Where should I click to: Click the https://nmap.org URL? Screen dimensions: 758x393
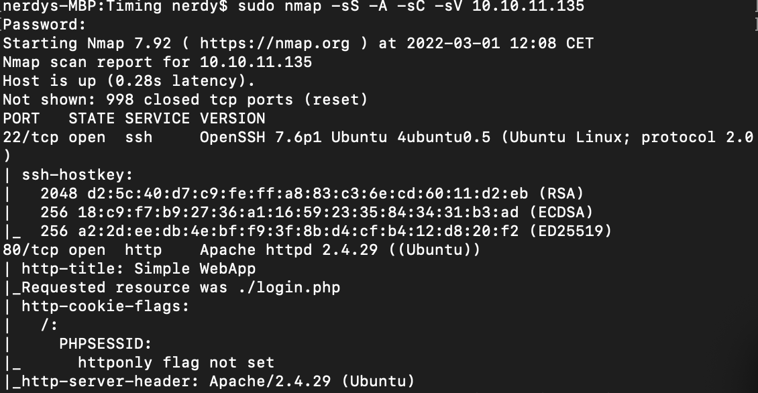pos(274,44)
